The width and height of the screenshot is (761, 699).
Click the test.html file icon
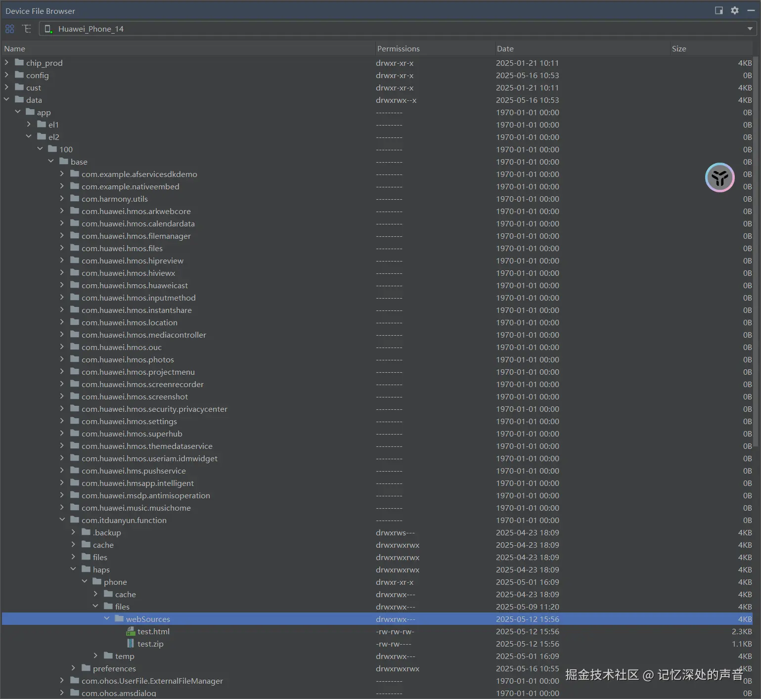point(131,631)
